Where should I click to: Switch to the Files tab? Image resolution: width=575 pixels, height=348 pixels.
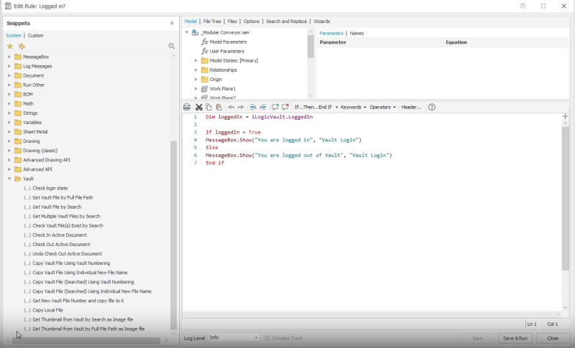[x=232, y=22]
